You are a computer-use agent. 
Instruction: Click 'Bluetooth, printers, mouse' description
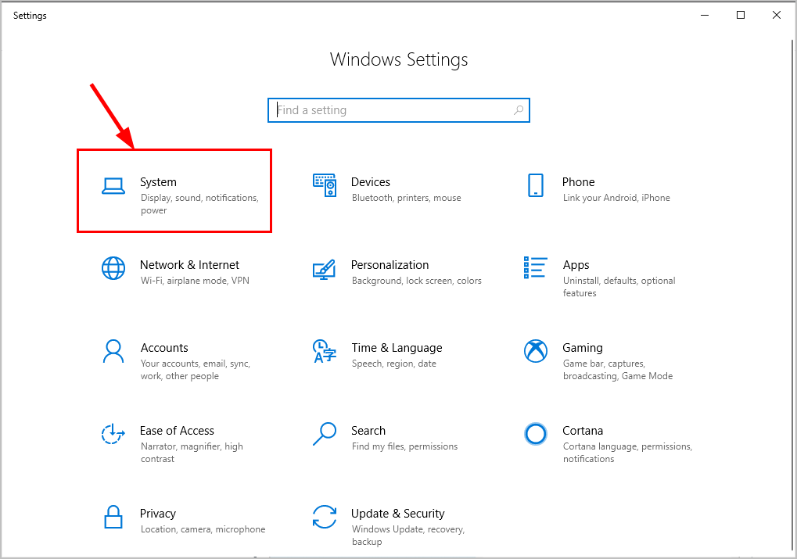pyautogui.click(x=407, y=198)
